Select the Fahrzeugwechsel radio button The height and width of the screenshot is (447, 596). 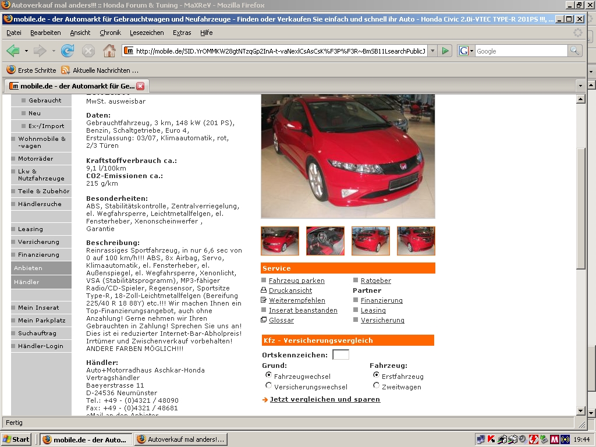(x=268, y=375)
